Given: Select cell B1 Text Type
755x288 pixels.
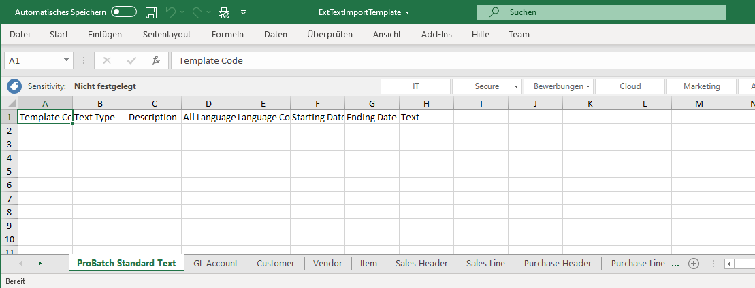Looking at the screenshot, I should [99, 117].
